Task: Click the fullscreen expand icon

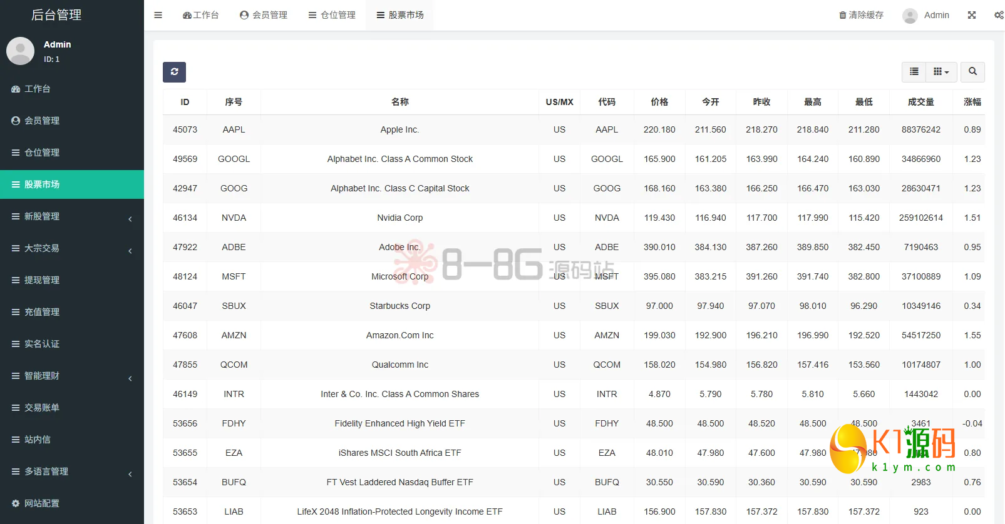Action: click(972, 15)
